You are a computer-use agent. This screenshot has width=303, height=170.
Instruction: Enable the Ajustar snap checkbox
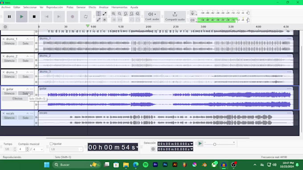(x=51, y=144)
